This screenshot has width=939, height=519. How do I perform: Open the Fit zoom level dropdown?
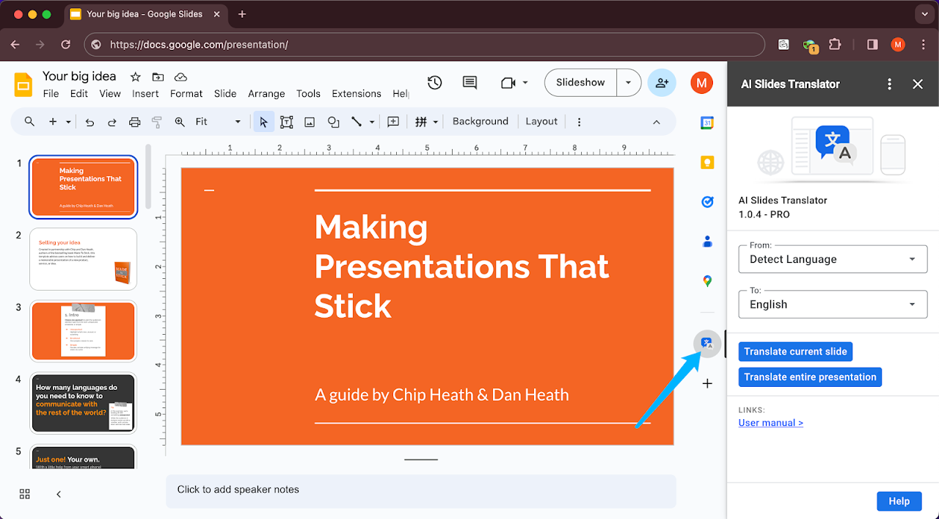[218, 122]
